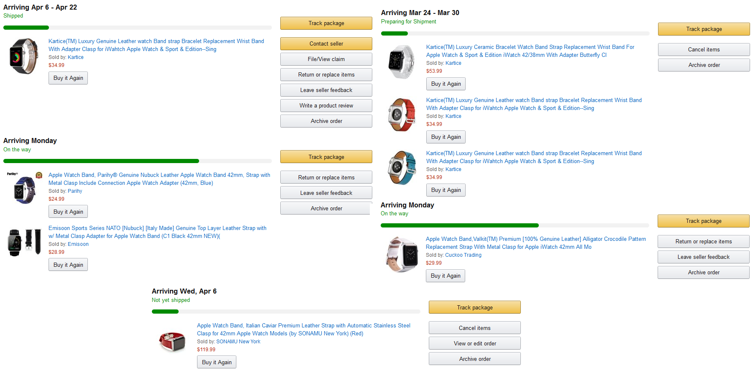Track package for Wed, Apr 6 order
This screenshot has height=373, width=753.
(x=475, y=307)
